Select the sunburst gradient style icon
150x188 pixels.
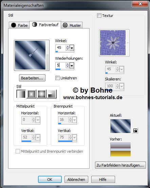coord(41,94)
